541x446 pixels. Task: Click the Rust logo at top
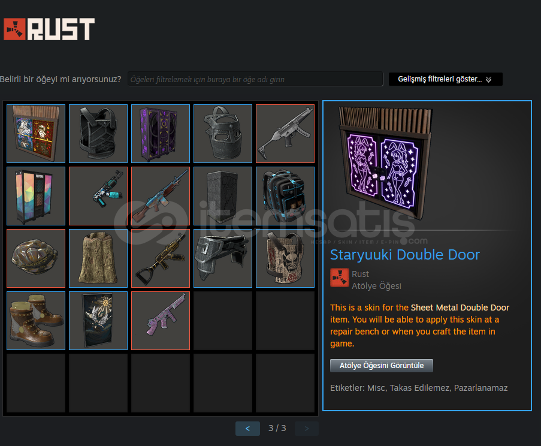pos(49,29)
